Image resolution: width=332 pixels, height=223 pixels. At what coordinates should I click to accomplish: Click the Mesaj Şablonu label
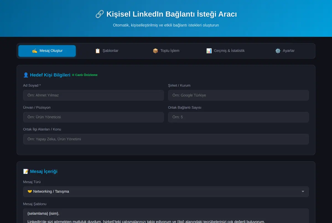(x=35, y=204)
